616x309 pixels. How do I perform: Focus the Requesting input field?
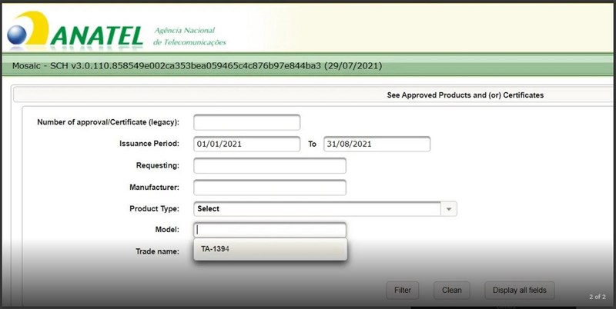pos(270,165)
